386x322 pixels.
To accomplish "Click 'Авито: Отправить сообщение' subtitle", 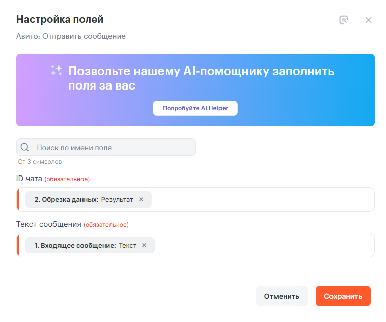I will [71, 36].
